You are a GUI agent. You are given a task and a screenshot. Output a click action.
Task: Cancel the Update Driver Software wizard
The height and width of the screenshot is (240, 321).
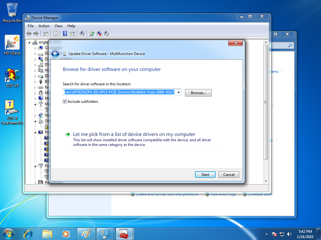229,175
